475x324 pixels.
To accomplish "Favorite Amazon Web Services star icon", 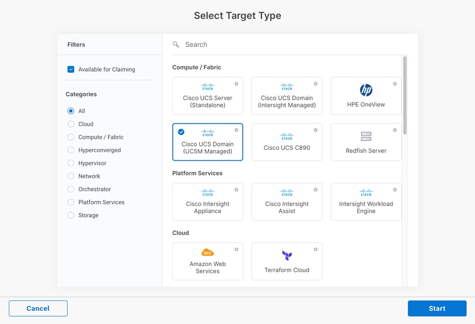I will click(x=236, y=250).
